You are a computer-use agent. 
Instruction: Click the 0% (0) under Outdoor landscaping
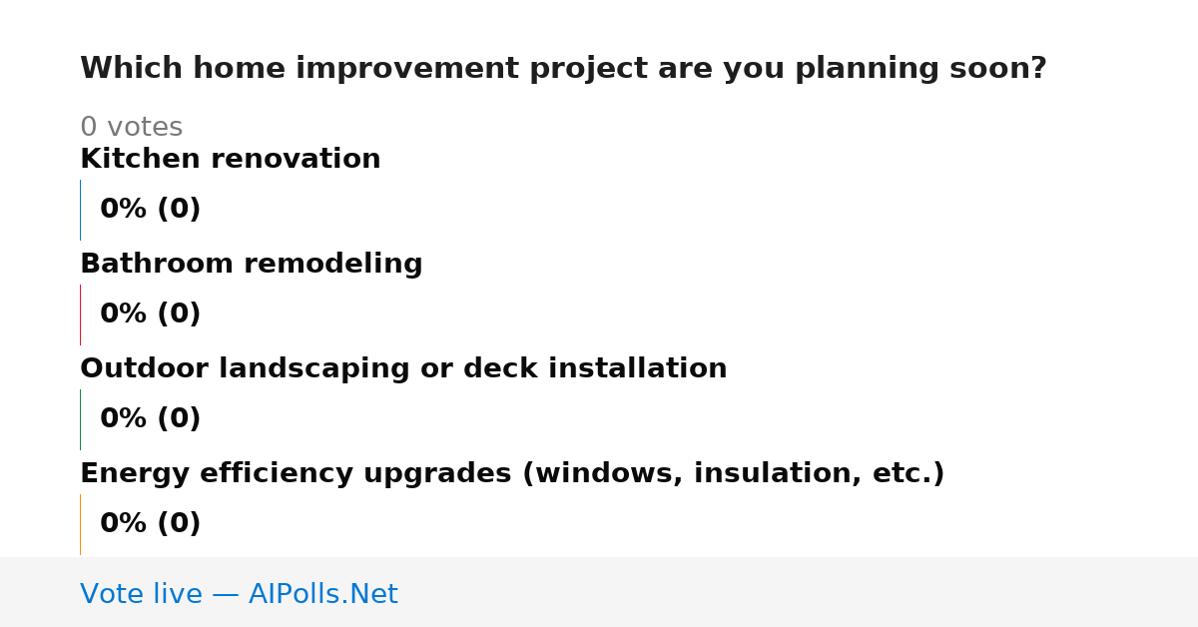point(151,419)
